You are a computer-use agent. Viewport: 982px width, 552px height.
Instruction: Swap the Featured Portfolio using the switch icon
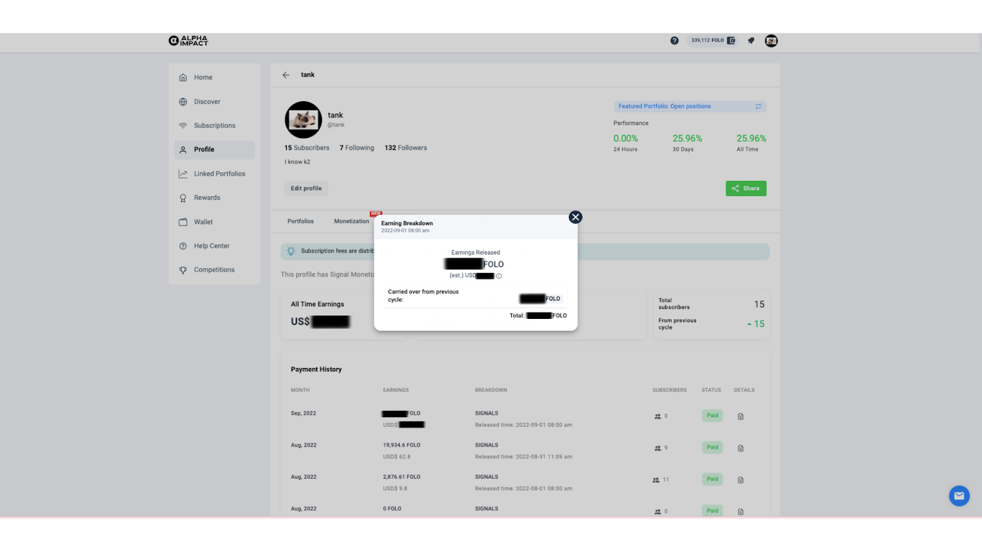[x=758, y=107]
